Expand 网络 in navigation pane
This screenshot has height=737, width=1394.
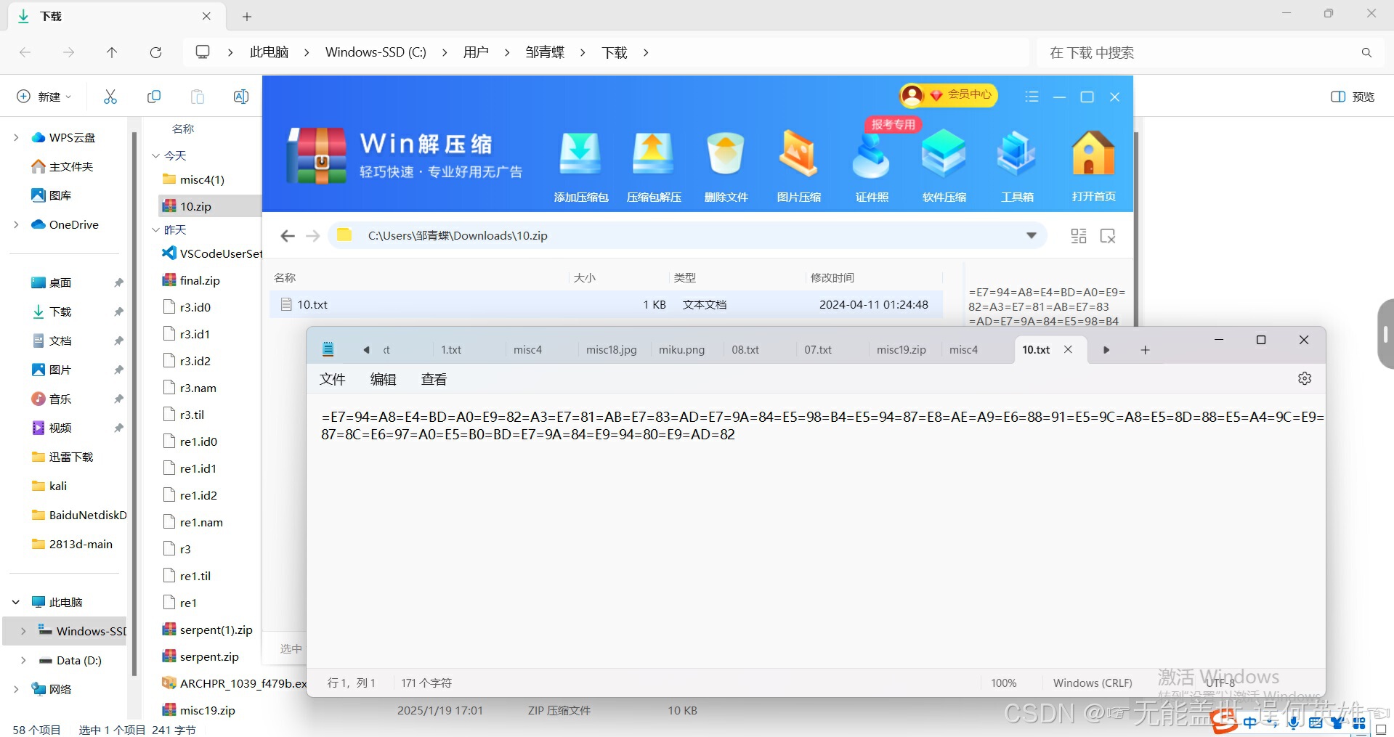(x=16, y=689)
